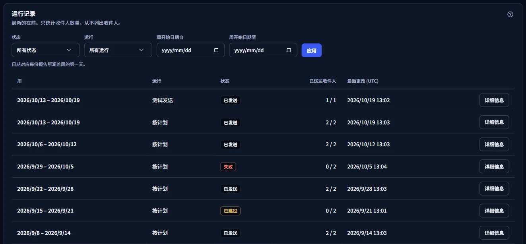The width and height of the screenshot is (526, 244).
Task: Click the 失败 status badge
Action: pyautogui.click(x=228, y=167)
